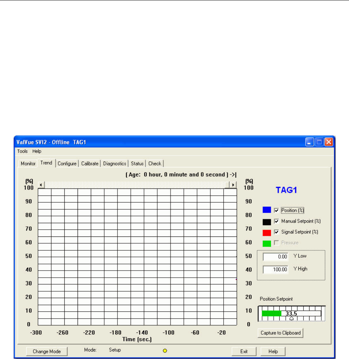Open the Status tab
This screenshot has height=359, width=349.
coord(137,163)
